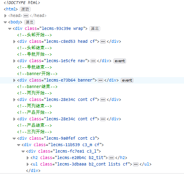Click the event badge on banner div
Image resolution: width=184 pixels, height=174 pixels.
click(127, 80)
